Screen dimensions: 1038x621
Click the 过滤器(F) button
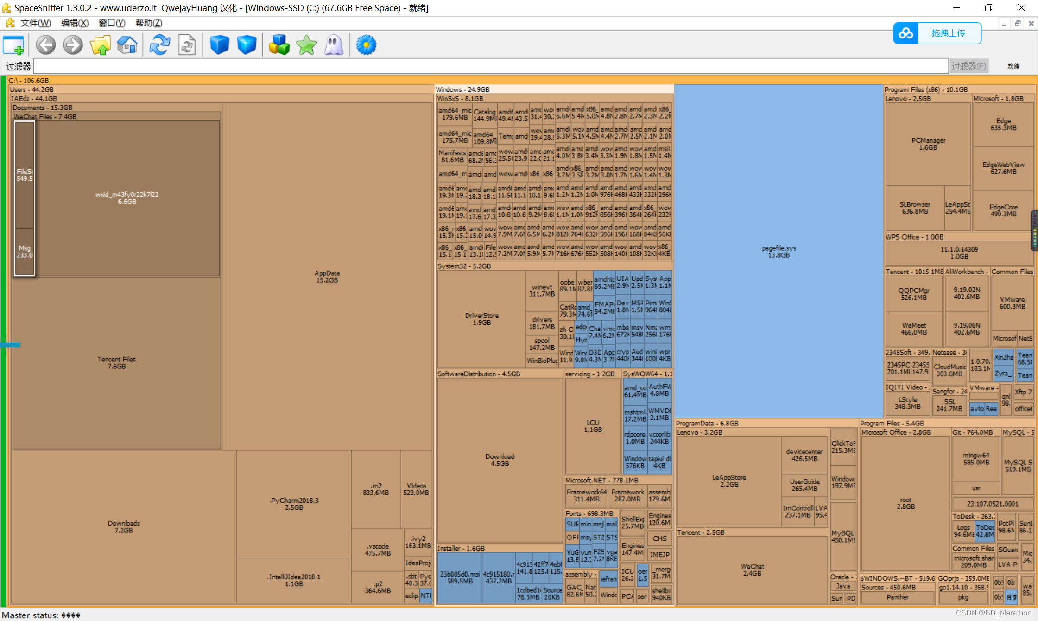pyautogui.click(x=968, y=66)
